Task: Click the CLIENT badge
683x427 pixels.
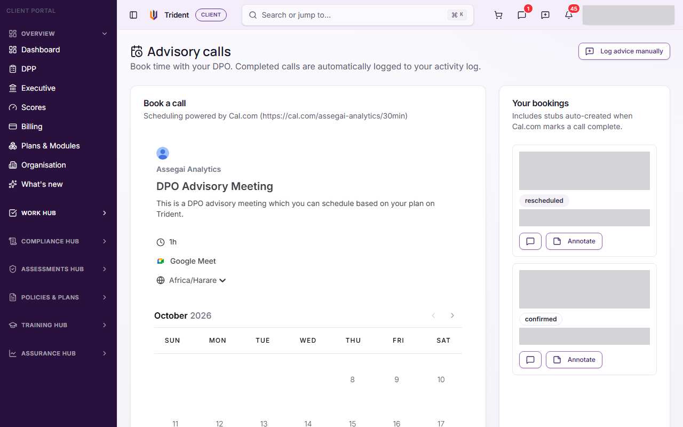Action: (x=211, y=15)
